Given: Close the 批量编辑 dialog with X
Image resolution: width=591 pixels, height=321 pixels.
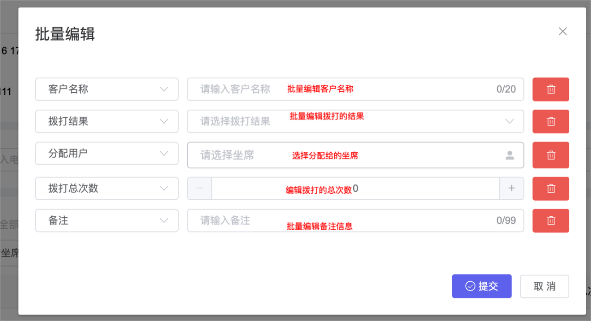Looking at the screenshot, I should 562,31.
